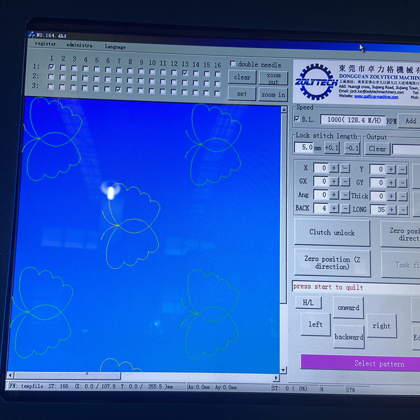This screenshot has height=420, width=420.
Task: Zoom in the pattern view
Action: [x=273, y=95]
